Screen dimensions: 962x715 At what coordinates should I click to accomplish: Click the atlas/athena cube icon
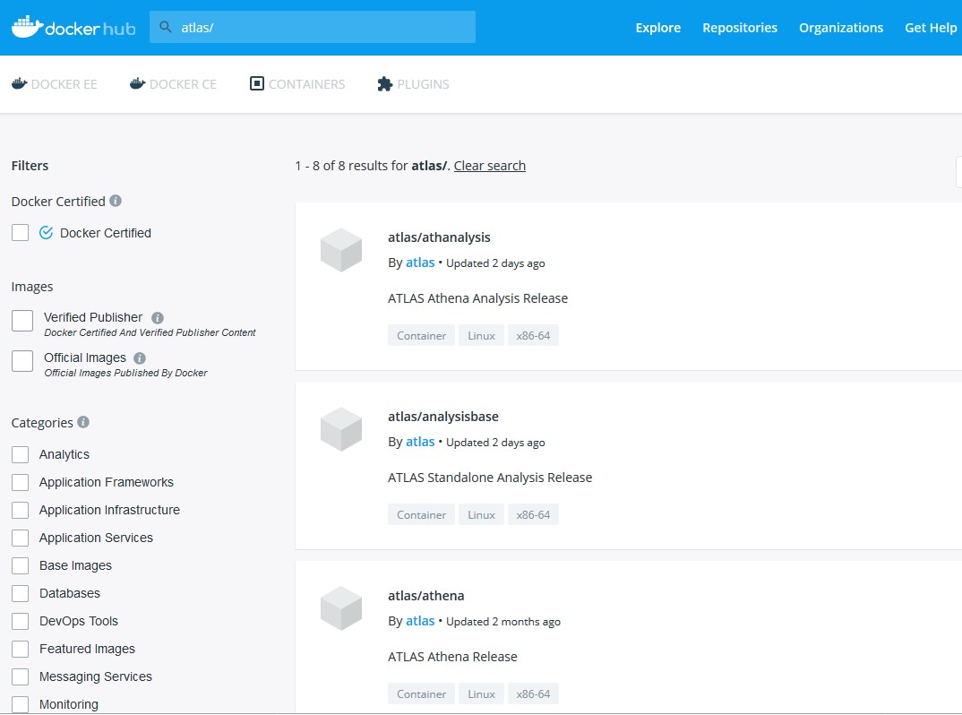(x=341, y=608)
